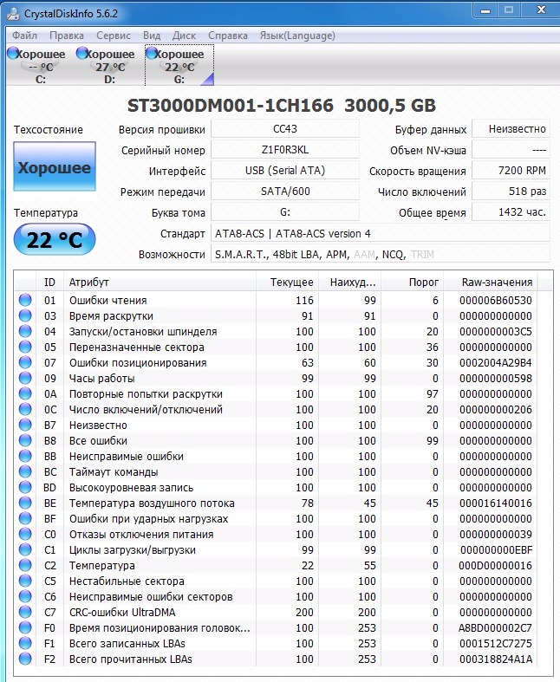
Task: Click status icon for Температура воздушного потока
Action: (x=25, y=503)
